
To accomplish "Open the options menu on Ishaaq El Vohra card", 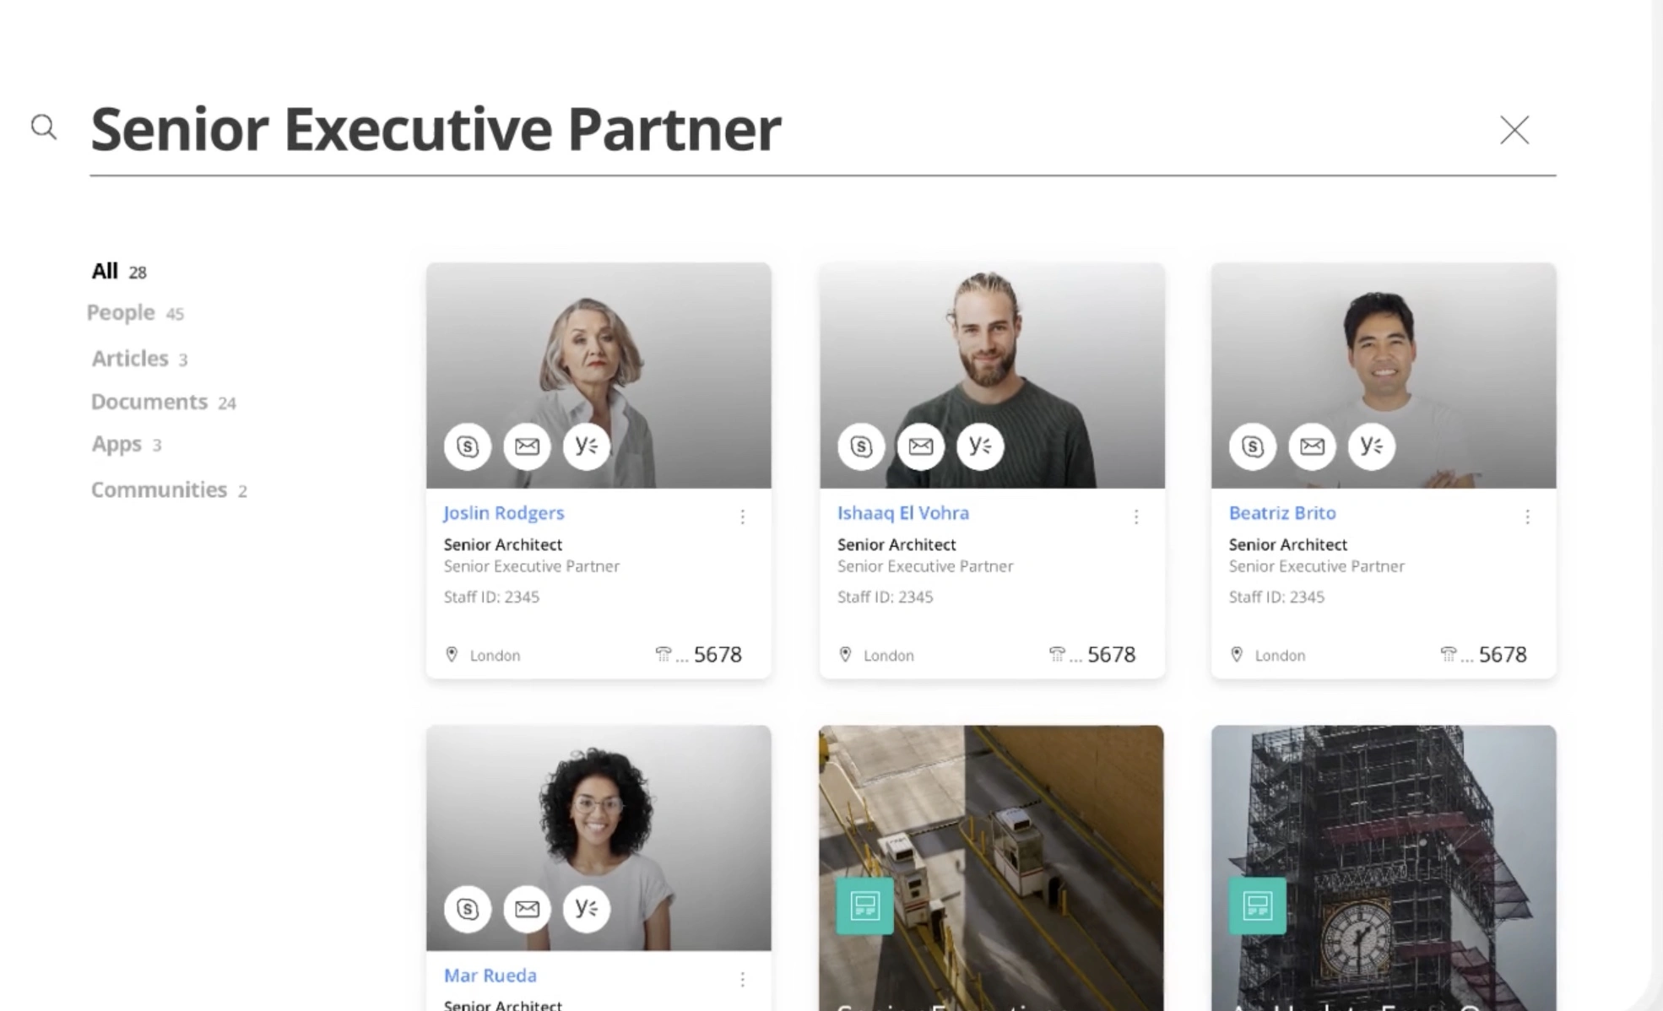I will pos(1136,516).
